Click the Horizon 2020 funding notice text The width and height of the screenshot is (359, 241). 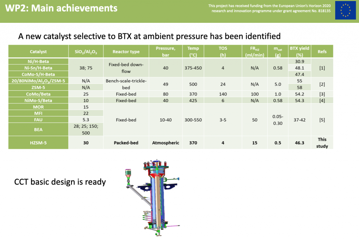[x=270, y=8]
